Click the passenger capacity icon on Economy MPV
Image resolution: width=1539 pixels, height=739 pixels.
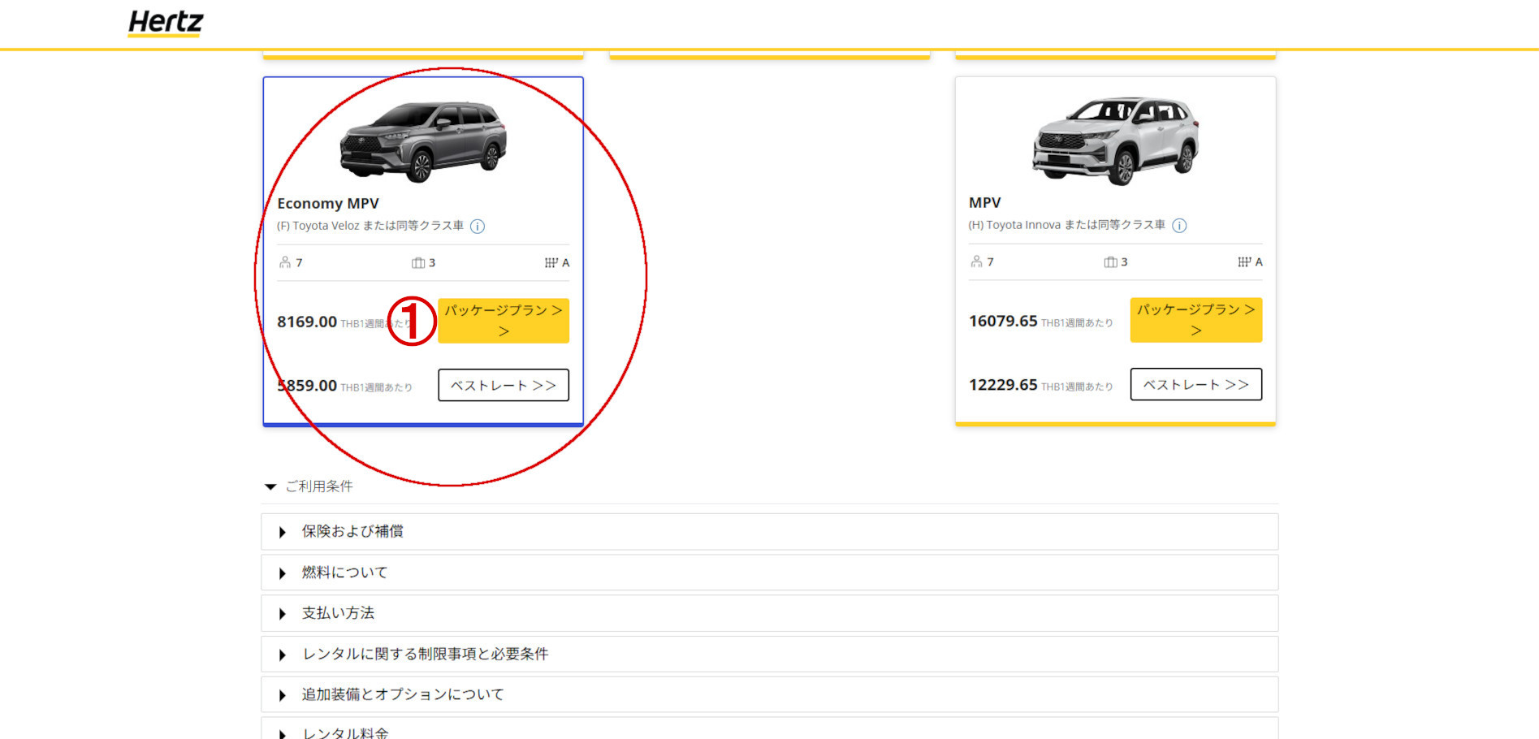[285, 261]
